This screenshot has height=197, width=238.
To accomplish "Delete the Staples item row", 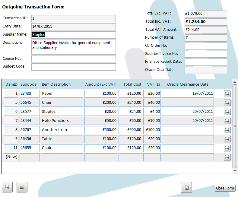I will pyautogui.click(x=227, y=112).
